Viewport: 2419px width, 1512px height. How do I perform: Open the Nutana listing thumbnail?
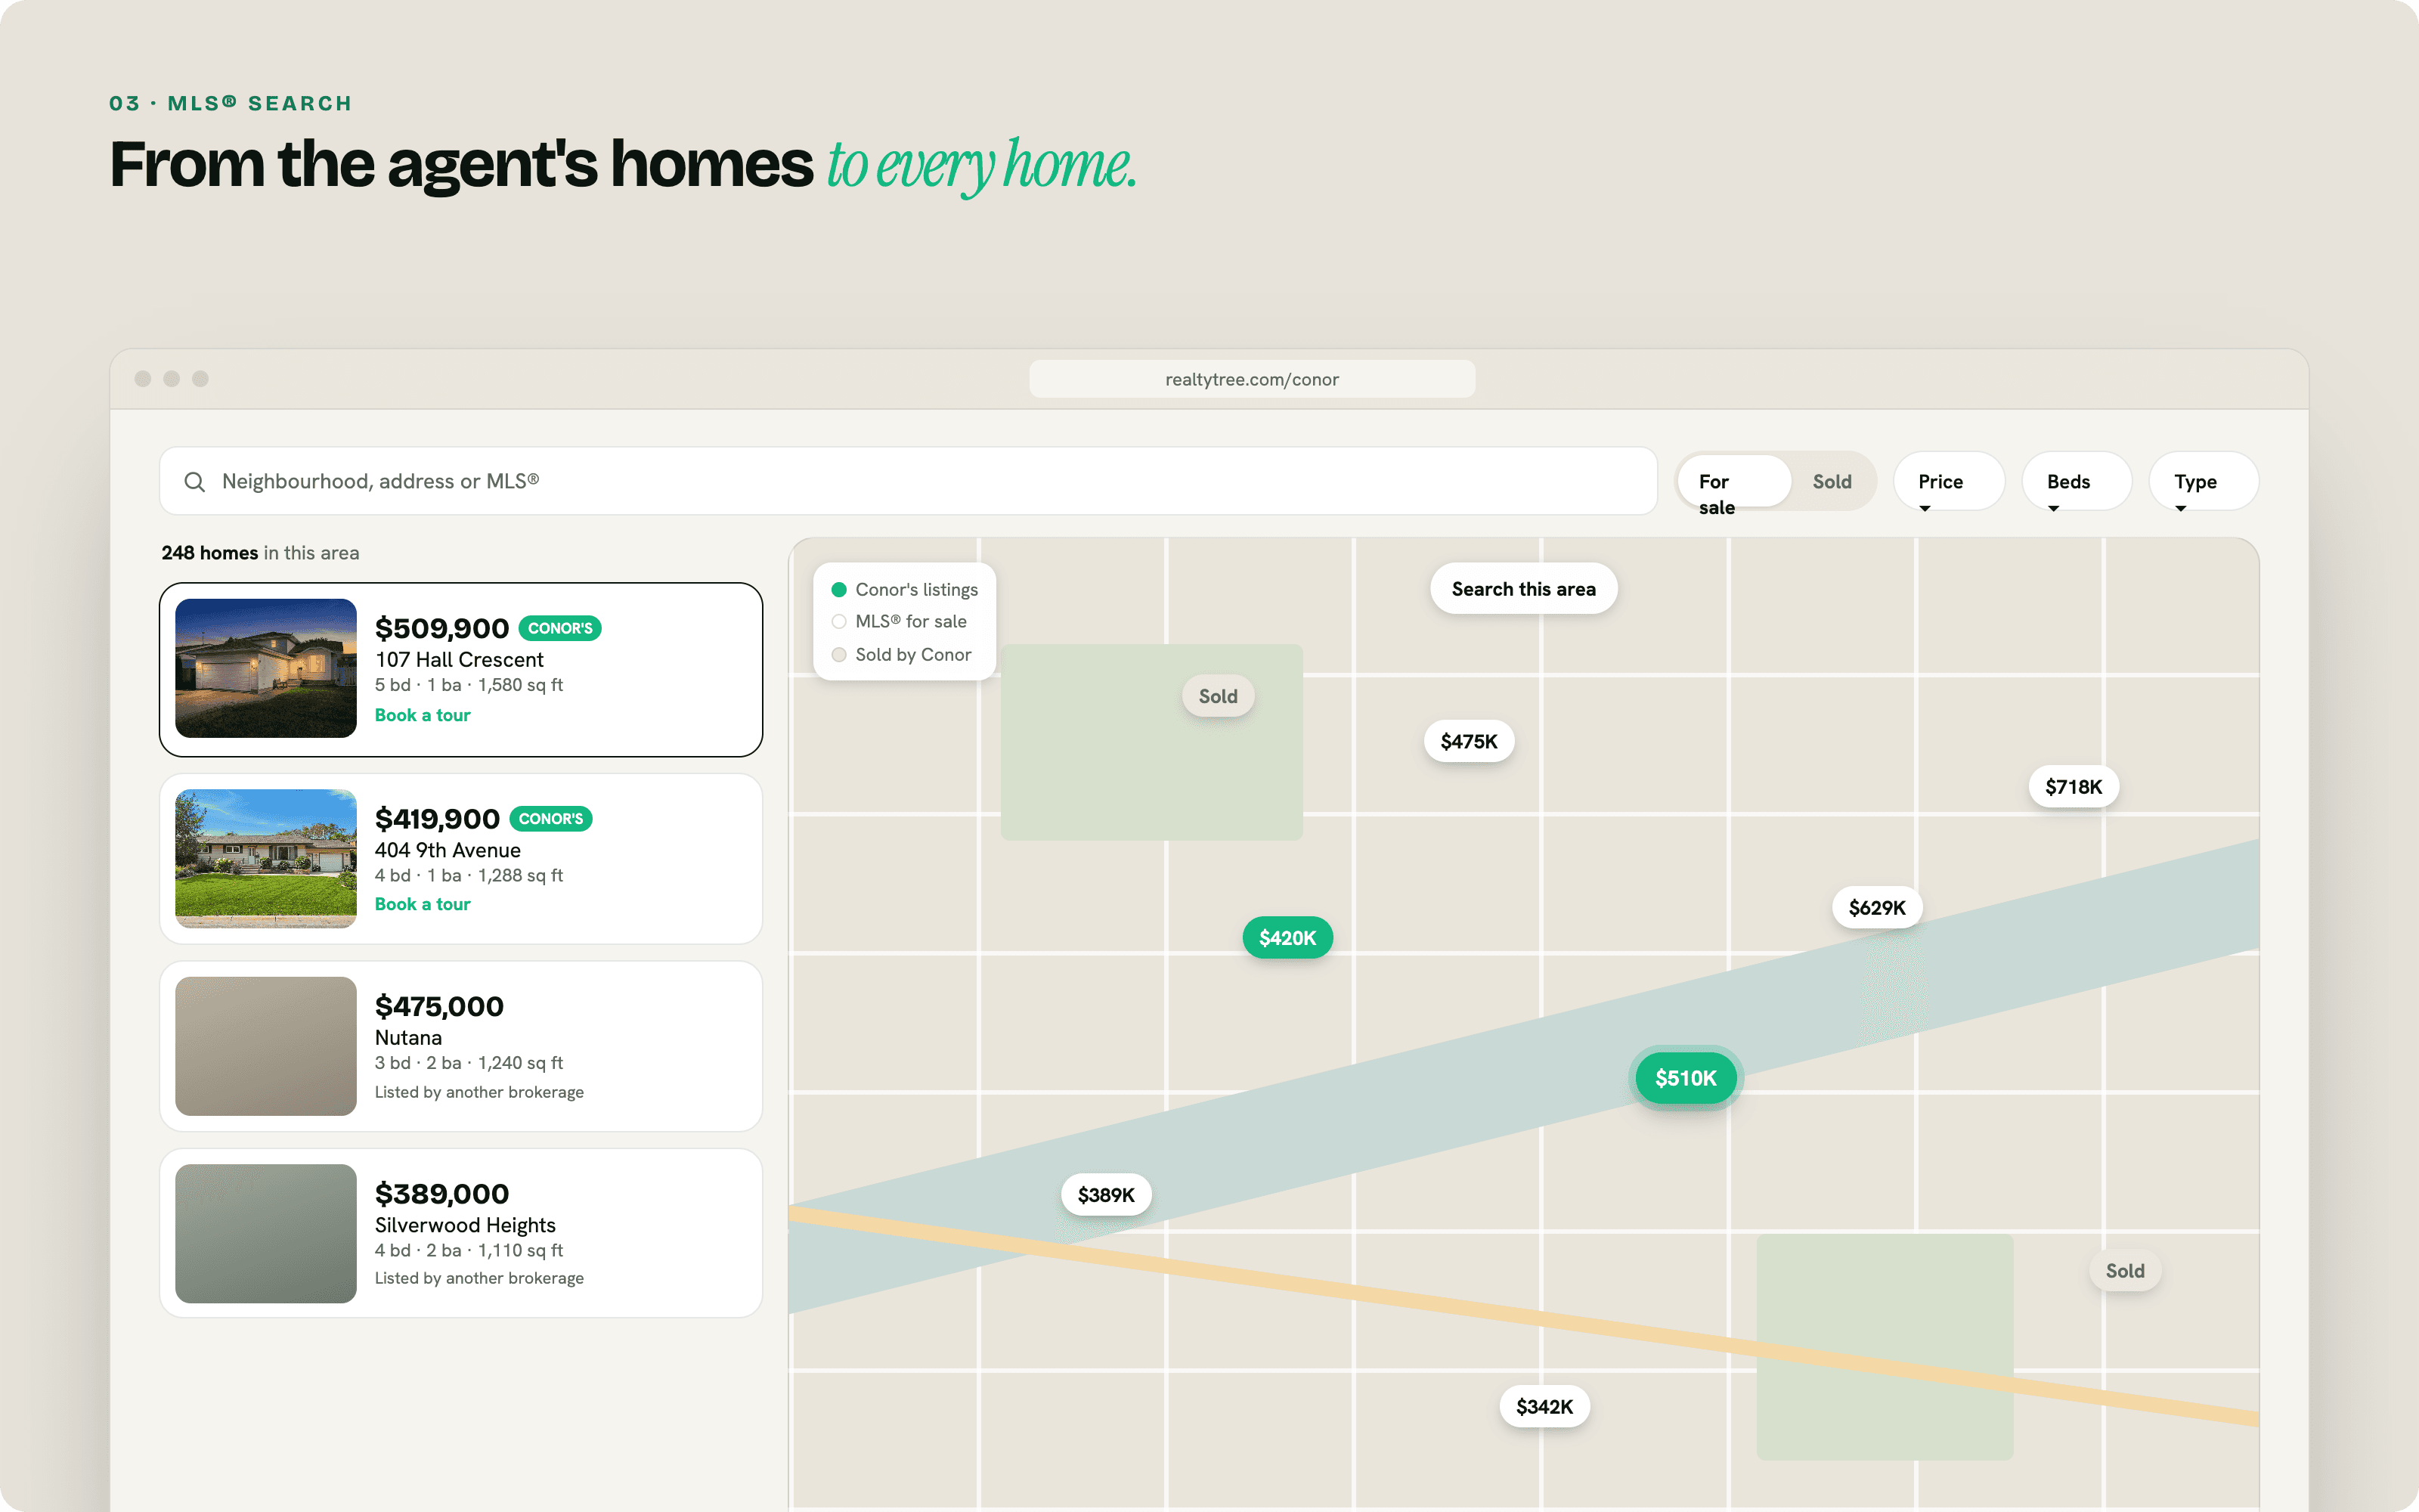[x=266, y=1046]
